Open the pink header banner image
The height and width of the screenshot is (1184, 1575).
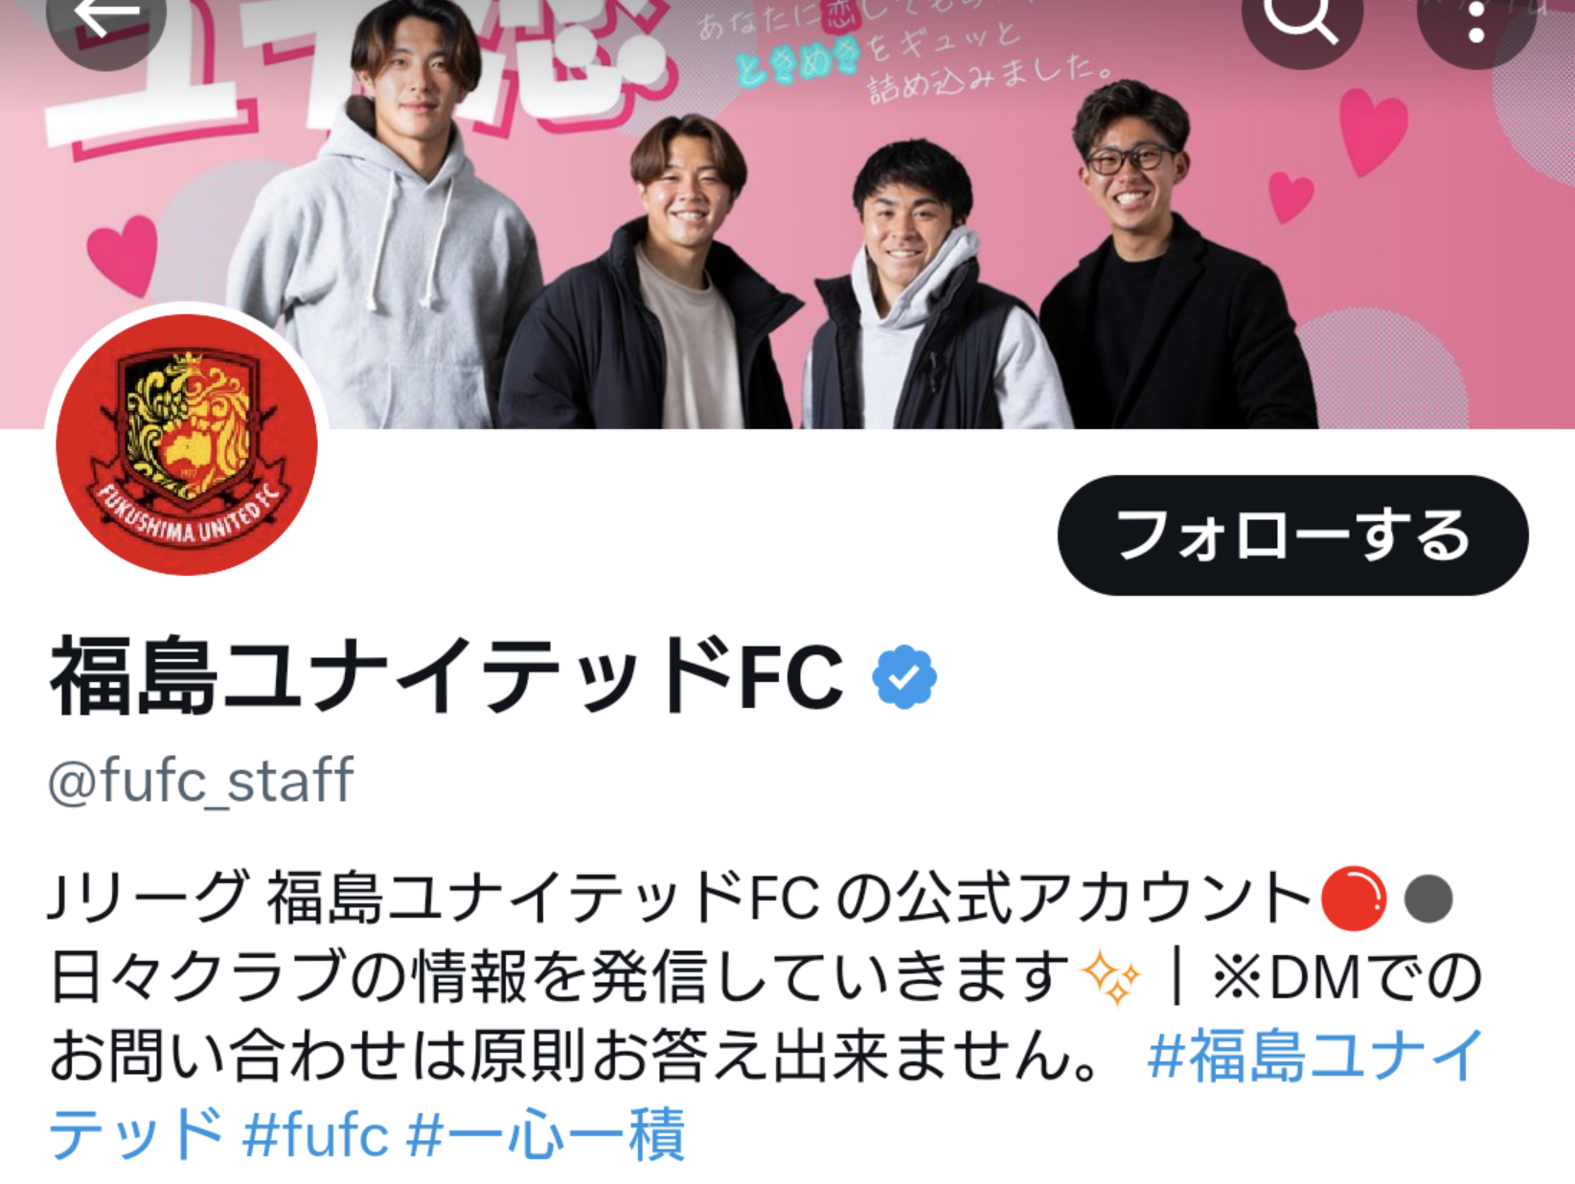[x=787, y=214]
